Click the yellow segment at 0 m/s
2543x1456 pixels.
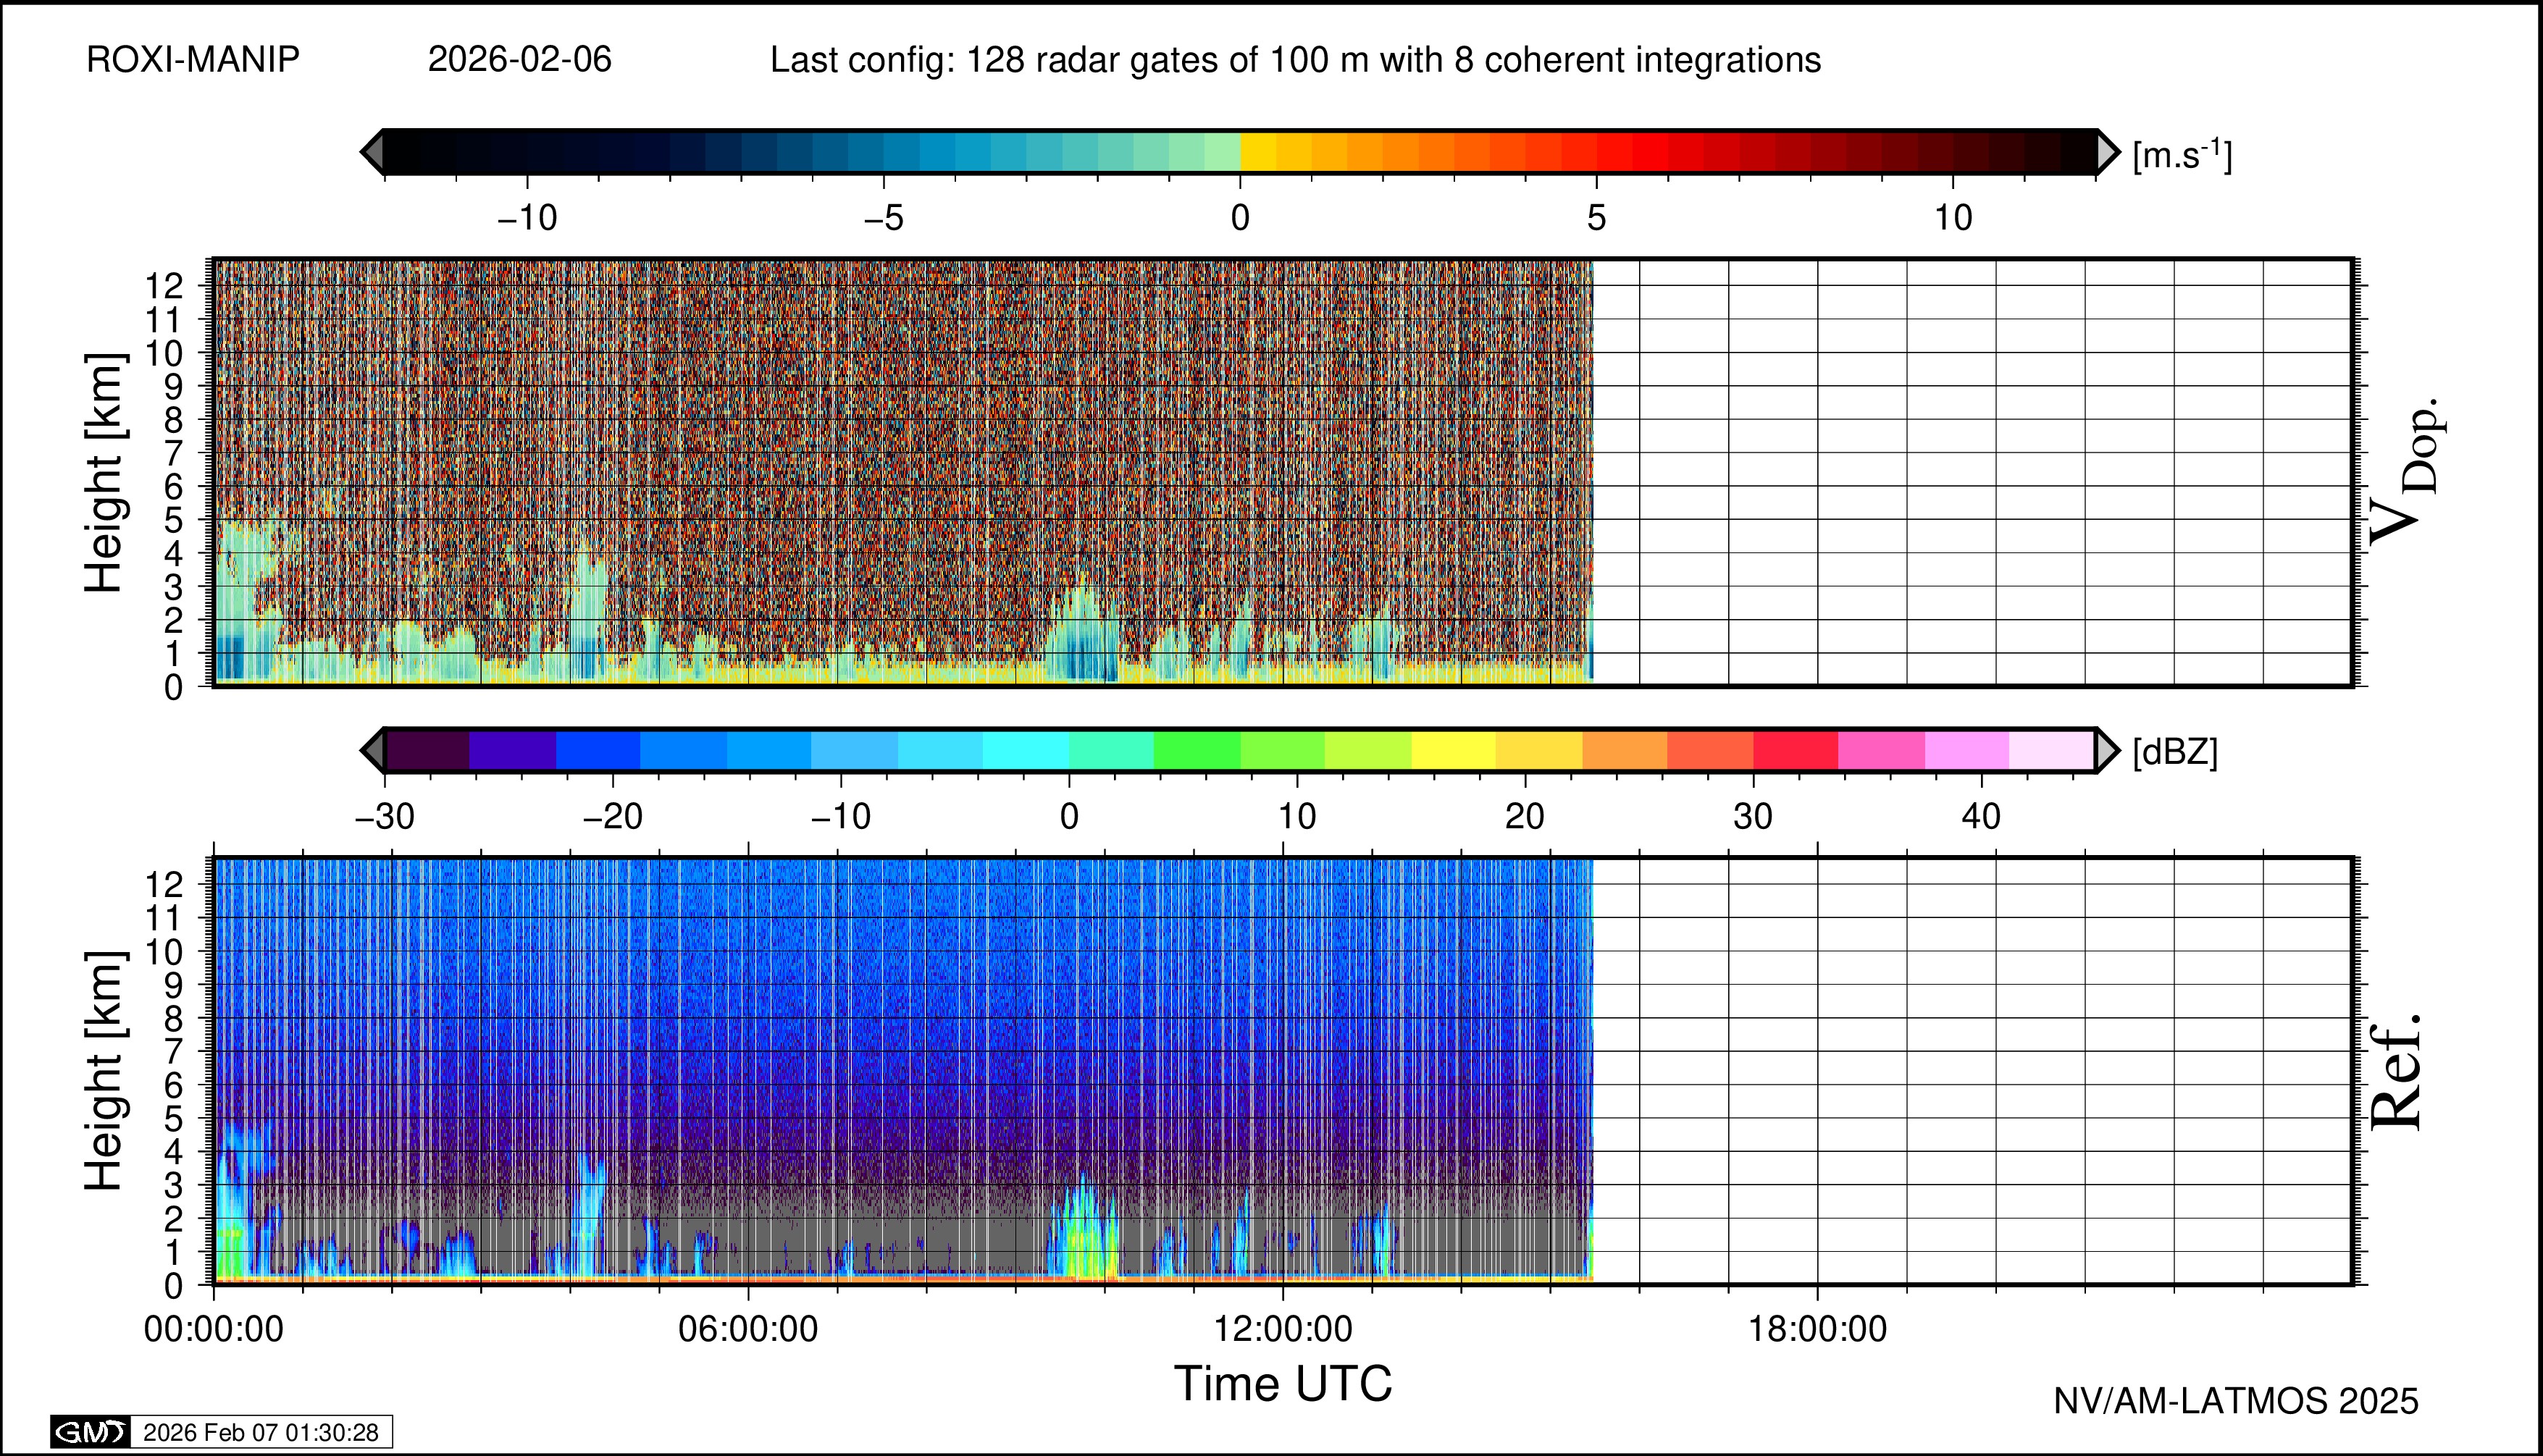pyautogui.click(x=1259, y=152)
